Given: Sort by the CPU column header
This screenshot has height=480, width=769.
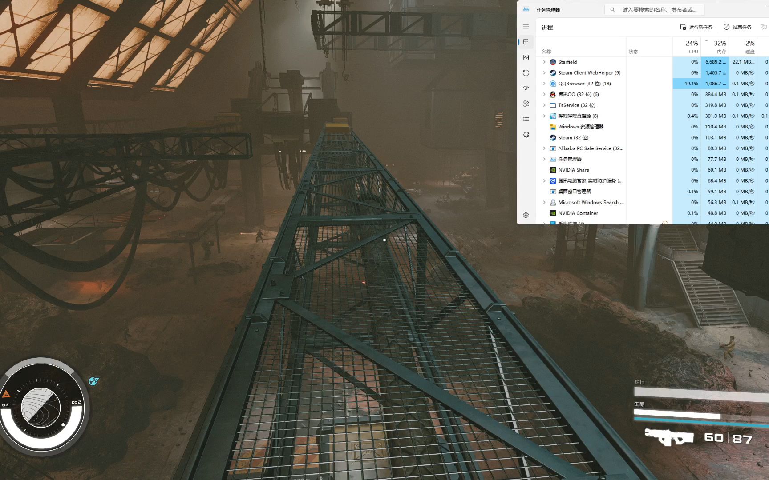Looking at the screenshot, I should tap(693, 52).
